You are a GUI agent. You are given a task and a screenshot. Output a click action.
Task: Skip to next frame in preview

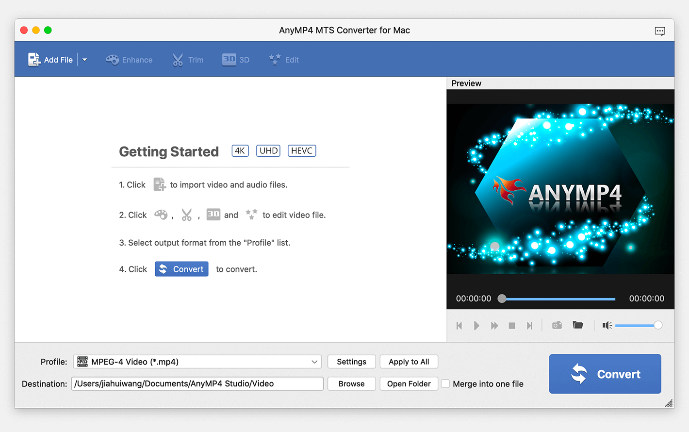point(530,326)
